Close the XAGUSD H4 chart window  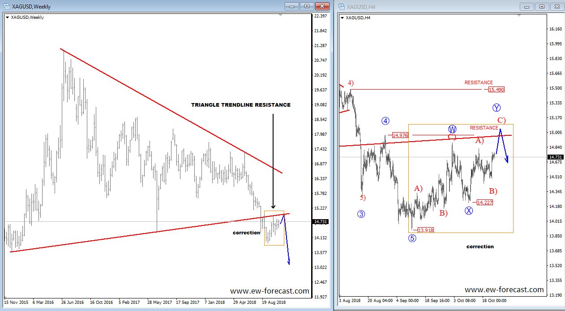pos(557,6)
